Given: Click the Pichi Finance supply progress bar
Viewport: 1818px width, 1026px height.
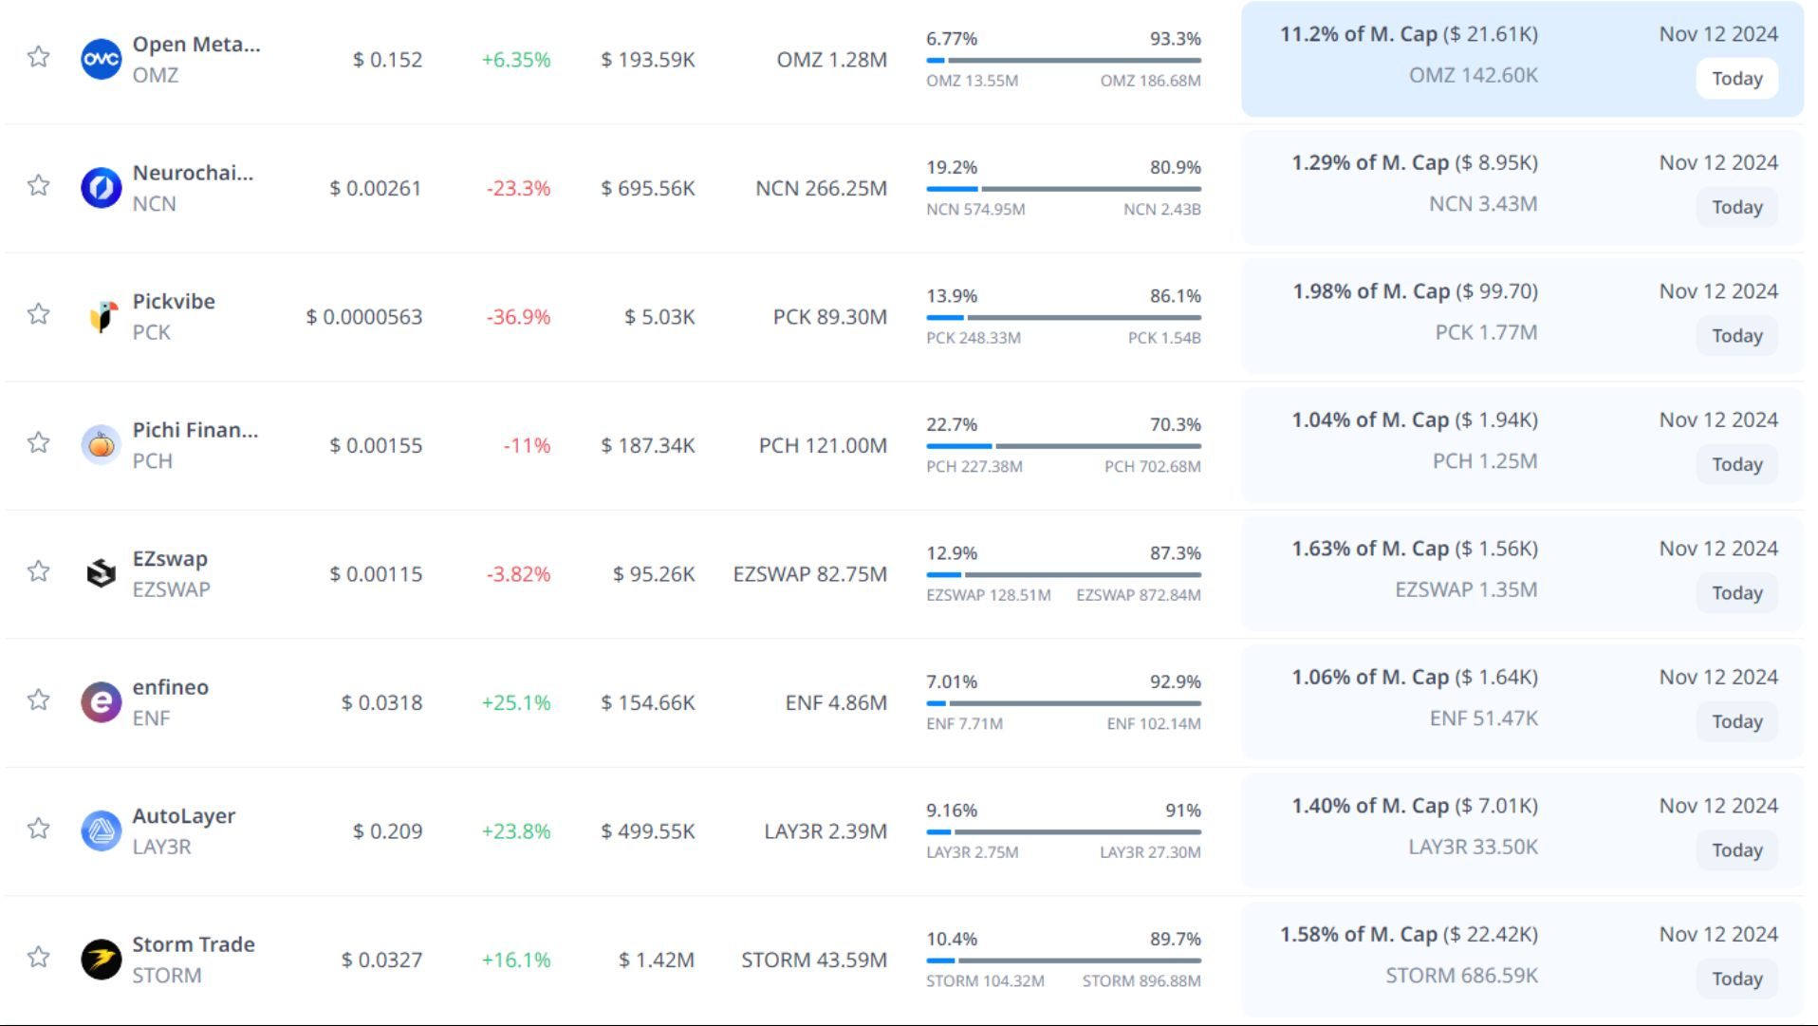Looking at the screenshot, I should coord(1063,446).
